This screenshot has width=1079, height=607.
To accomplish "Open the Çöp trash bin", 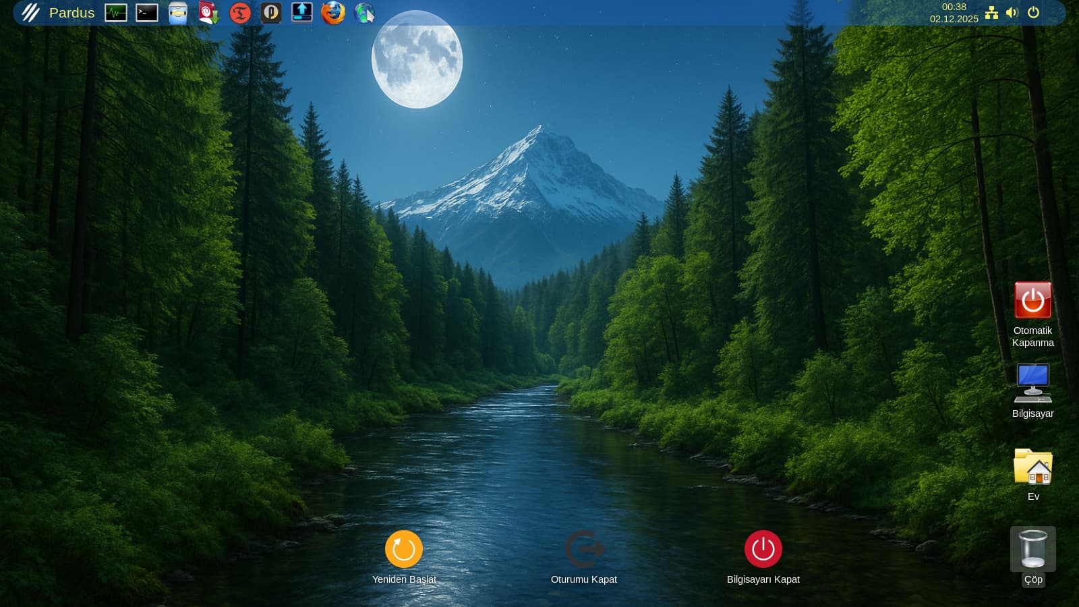I will [1032, 549].
